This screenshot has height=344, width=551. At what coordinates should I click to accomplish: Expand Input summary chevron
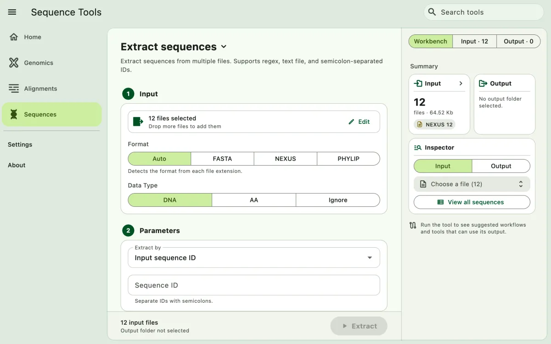tap(461, 83)
